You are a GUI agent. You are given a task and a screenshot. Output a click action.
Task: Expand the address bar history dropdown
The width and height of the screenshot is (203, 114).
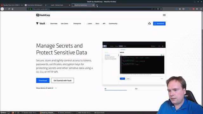coord(152,9)
